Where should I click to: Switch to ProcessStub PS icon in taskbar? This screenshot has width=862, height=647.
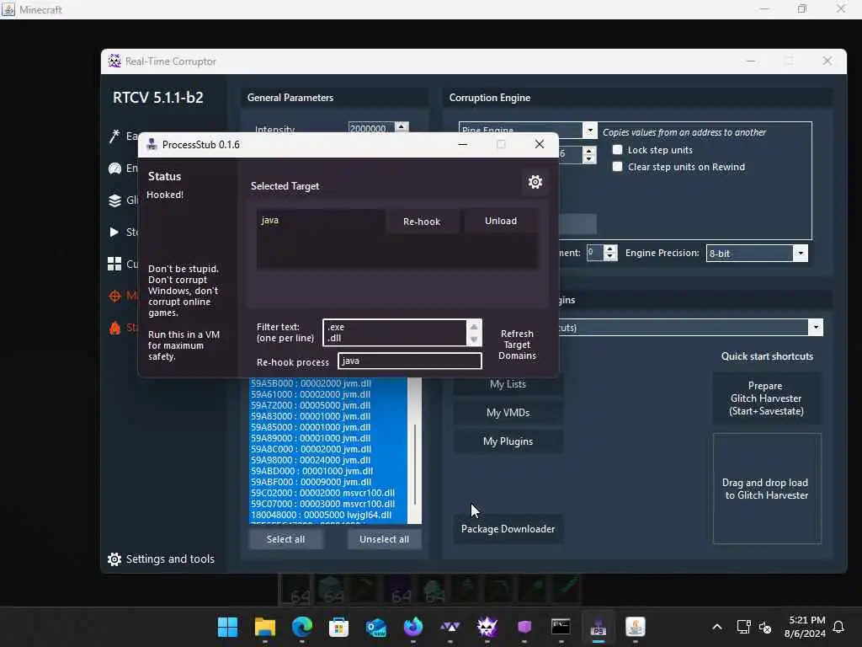point(599,627)
